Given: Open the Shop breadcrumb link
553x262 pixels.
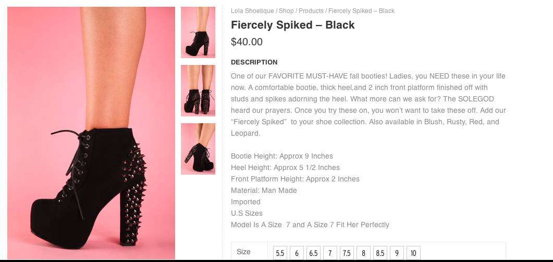Looking at the screenshot, I should (x=286, y=11).
